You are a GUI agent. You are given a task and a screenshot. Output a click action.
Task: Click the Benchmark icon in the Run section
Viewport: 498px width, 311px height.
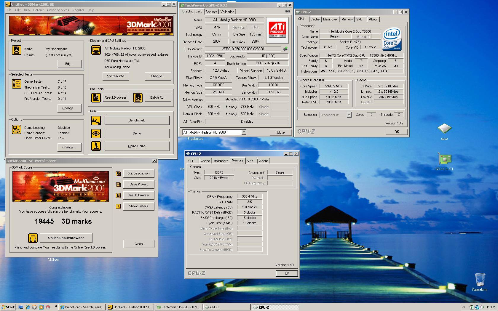point(96,121)
